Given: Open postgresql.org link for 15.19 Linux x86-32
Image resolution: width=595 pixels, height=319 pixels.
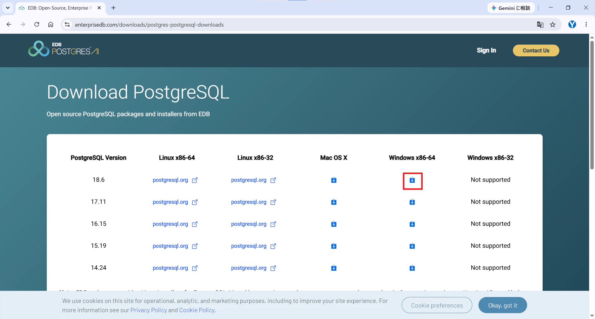Looking at the screenshot, I should (x=253, y=246).
